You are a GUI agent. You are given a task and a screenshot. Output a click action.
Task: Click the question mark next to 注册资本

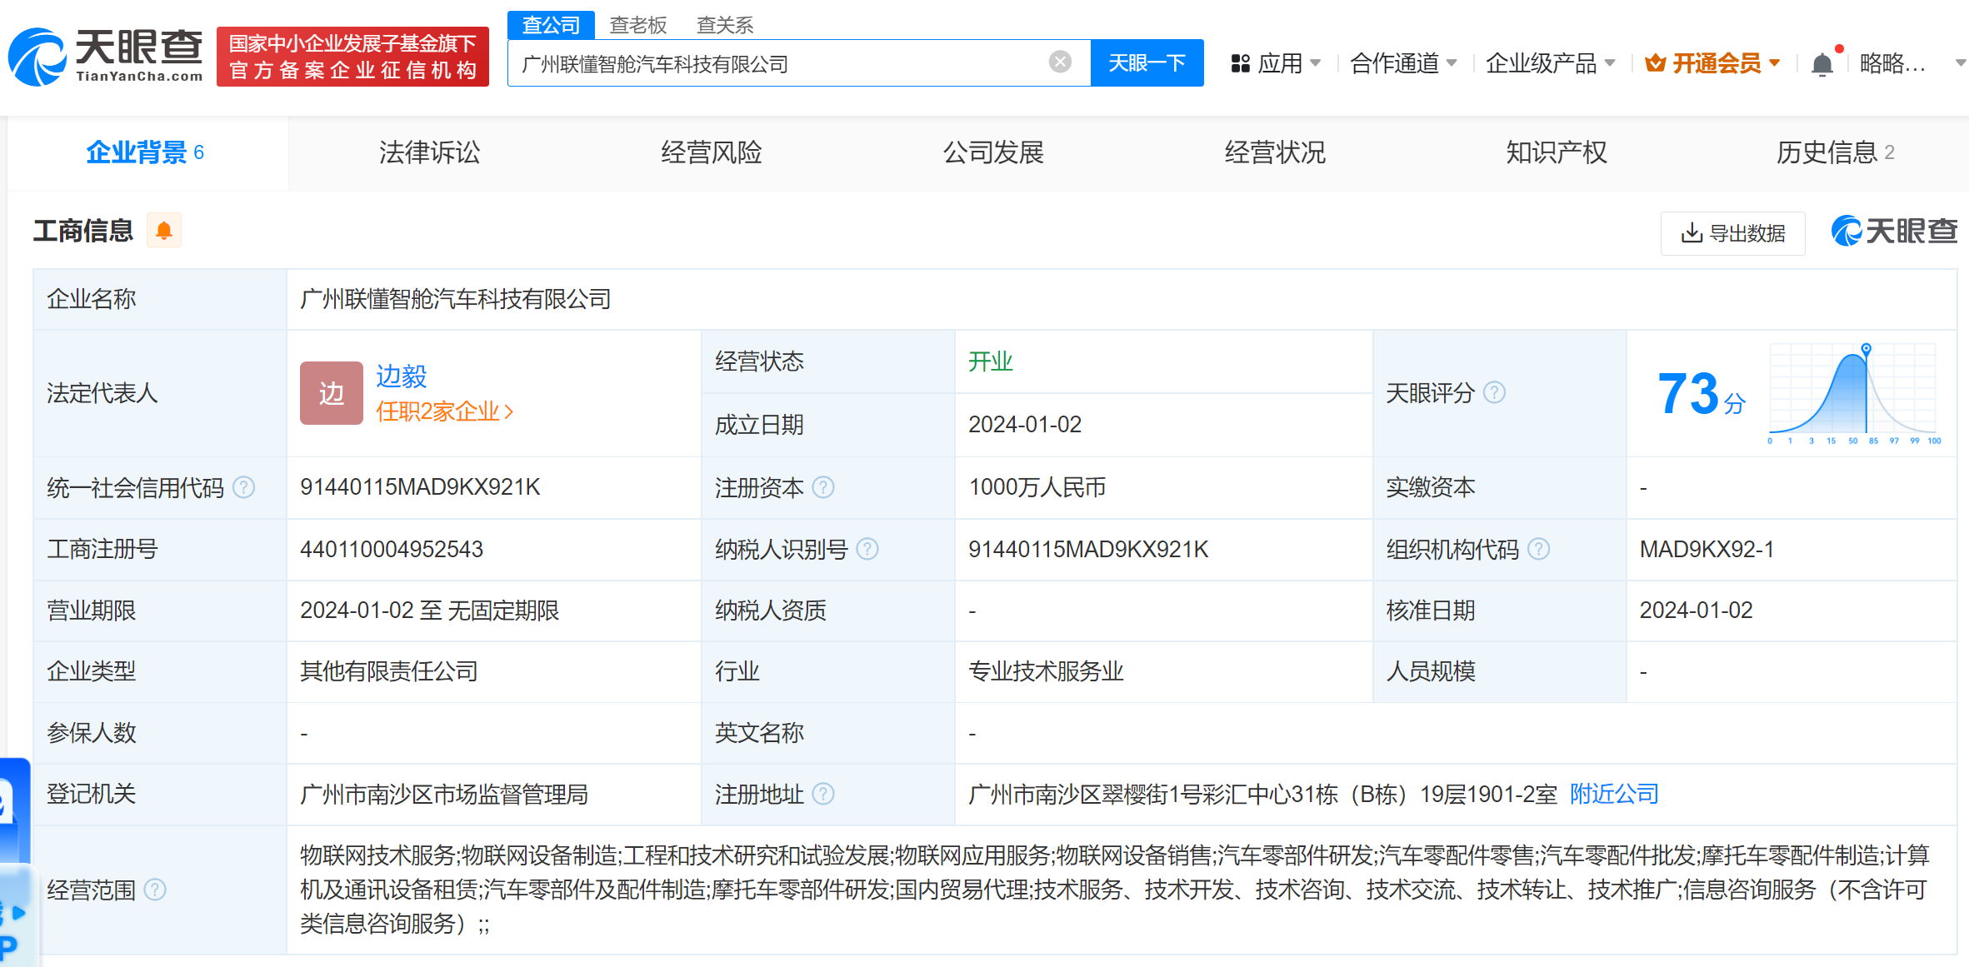[x=823, y=487]
